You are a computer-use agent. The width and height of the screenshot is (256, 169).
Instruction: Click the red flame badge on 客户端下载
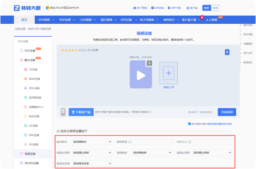coord(202,17)
